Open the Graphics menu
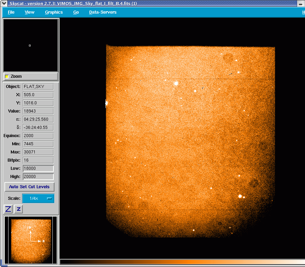 (x=54, y=12)
